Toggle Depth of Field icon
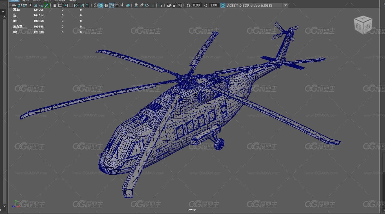 [152, 5]
